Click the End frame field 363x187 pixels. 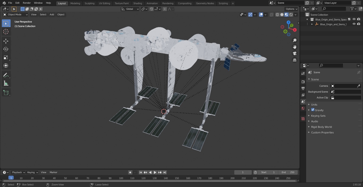tap(288, 172)
